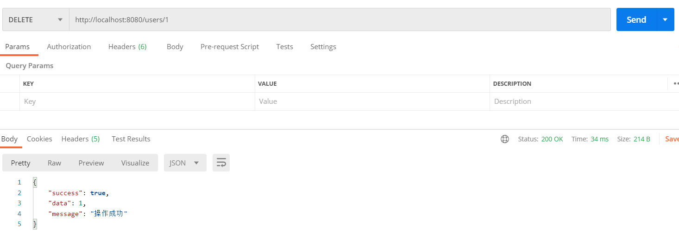Click the "data" key in response
679x235 pixels.
click(60, 203)
